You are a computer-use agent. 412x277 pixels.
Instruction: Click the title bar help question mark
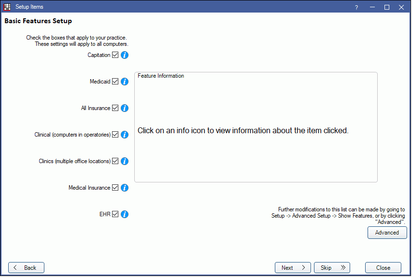pos(356,7)
